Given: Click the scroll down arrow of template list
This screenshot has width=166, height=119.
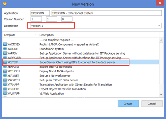Looking at the screenshot, I should click(161, 95).
